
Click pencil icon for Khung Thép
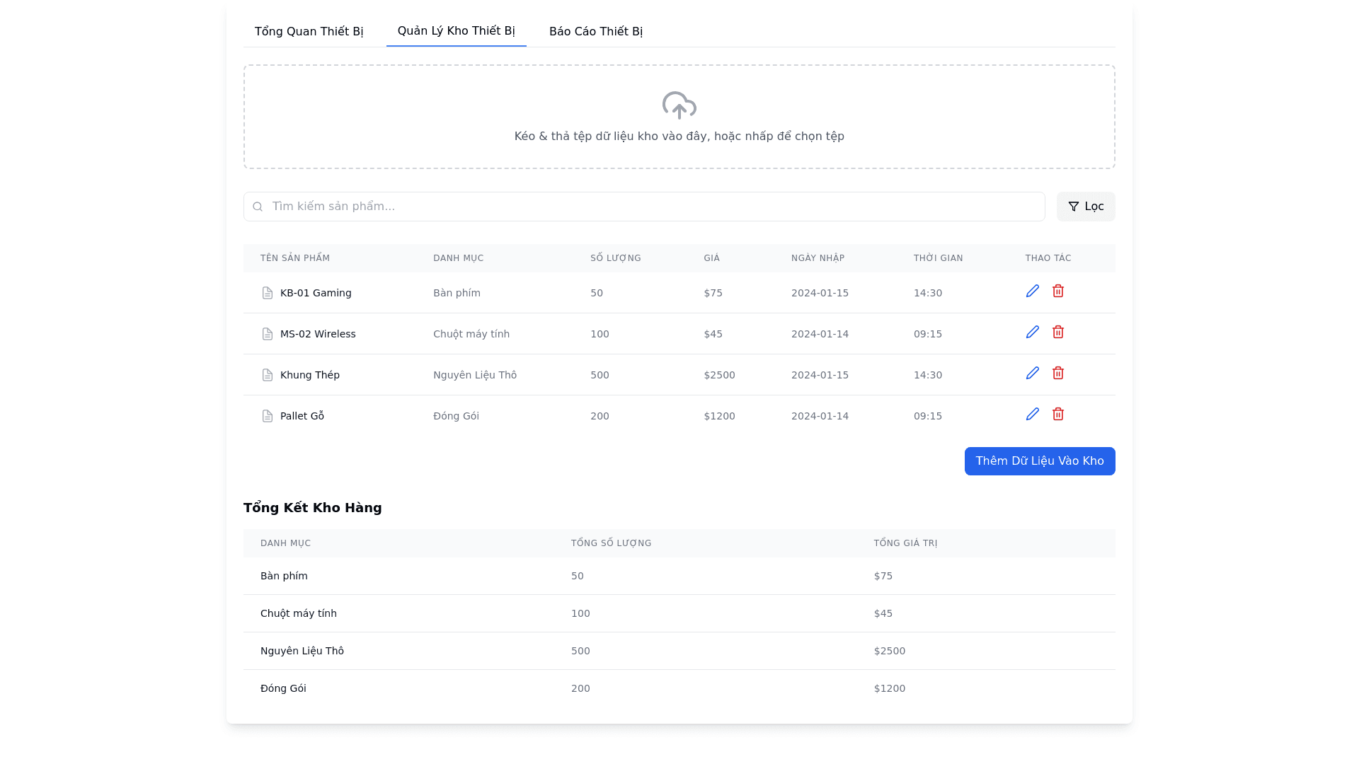click(x=1032, y=374)
